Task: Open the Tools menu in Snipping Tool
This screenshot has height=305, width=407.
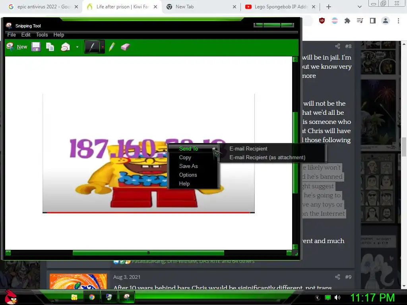Action: (x=42, y=35)
